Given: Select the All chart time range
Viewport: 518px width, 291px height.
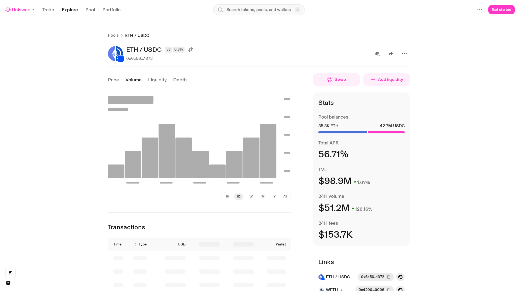Looking at the screenshot, I should [x=285, y=197].
